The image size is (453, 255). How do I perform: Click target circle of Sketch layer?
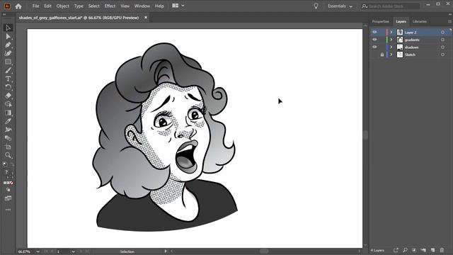point(442,55)
